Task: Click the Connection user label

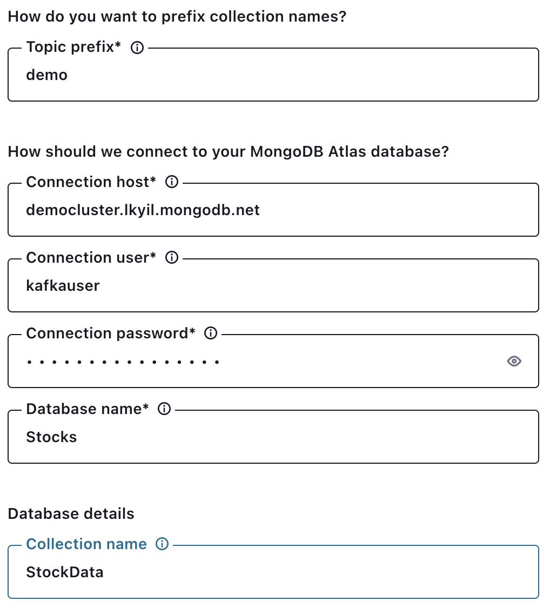Action: point(91,258)
